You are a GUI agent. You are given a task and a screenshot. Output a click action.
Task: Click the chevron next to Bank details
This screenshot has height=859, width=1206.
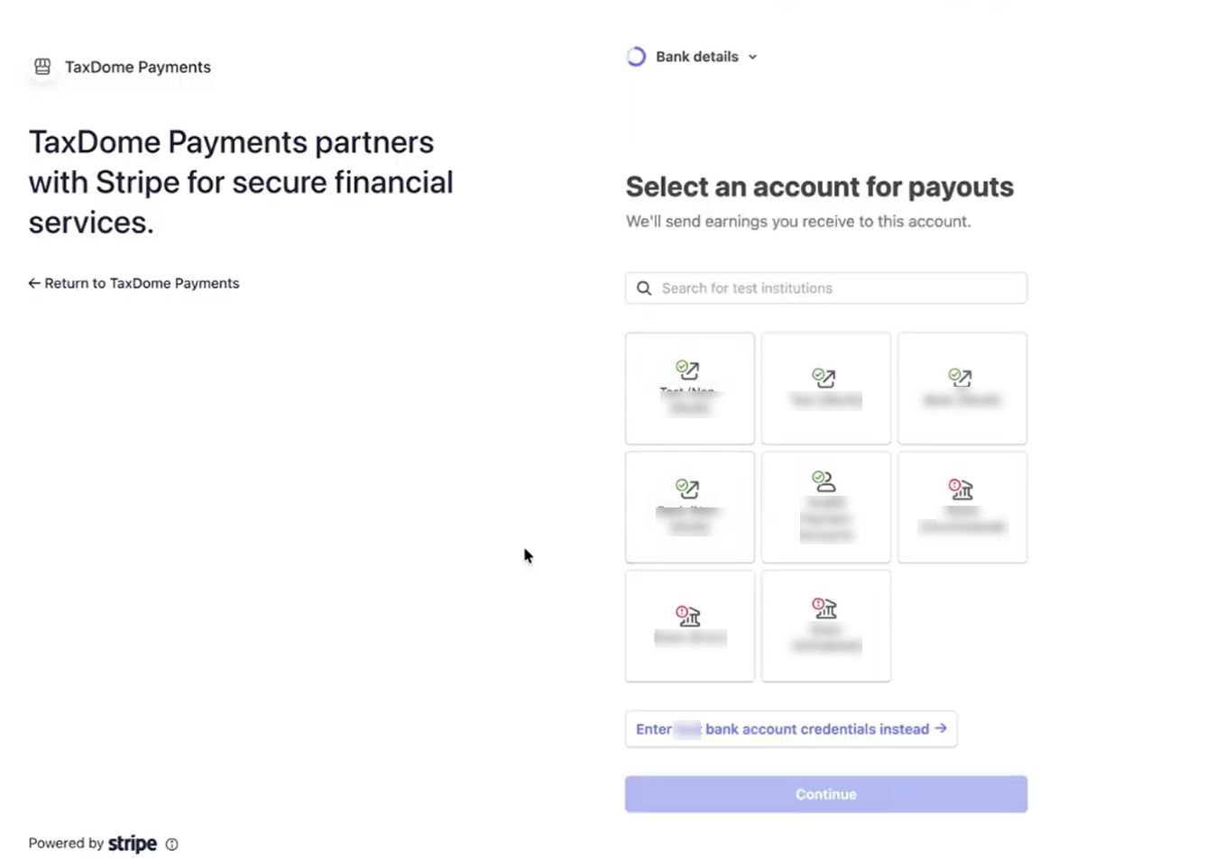point(752,57)
